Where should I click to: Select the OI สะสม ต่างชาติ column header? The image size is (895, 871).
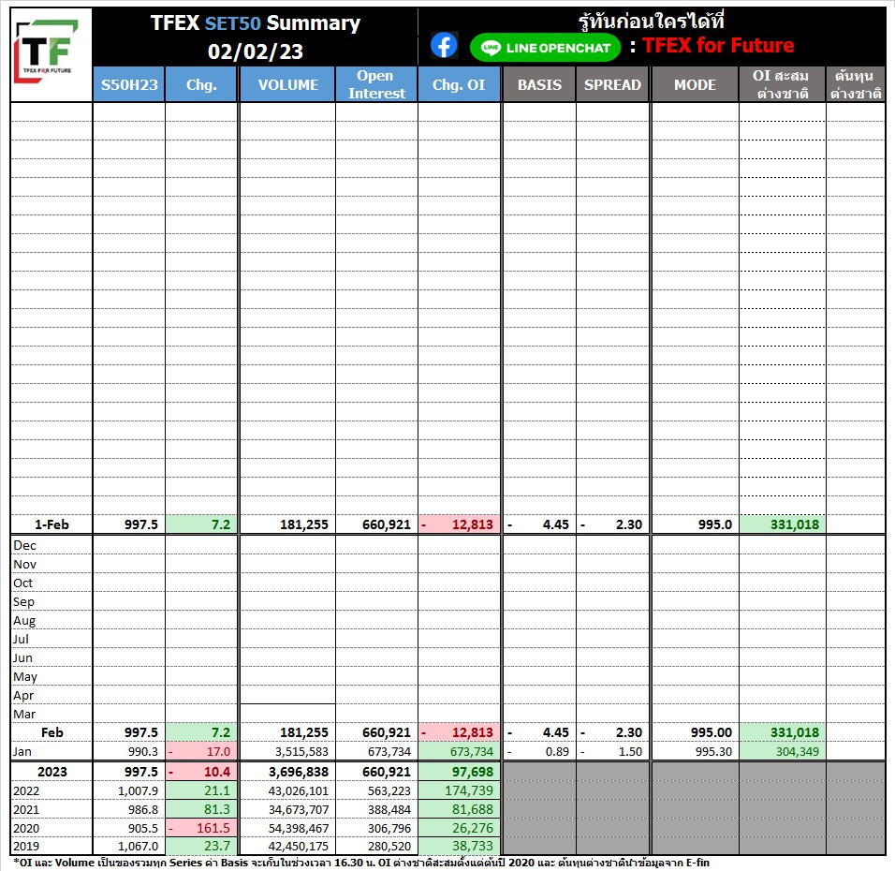click(782, 84)
